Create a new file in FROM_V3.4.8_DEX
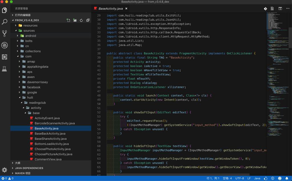The width and height of the screenshot is (292, 181). tap(68, 20)
